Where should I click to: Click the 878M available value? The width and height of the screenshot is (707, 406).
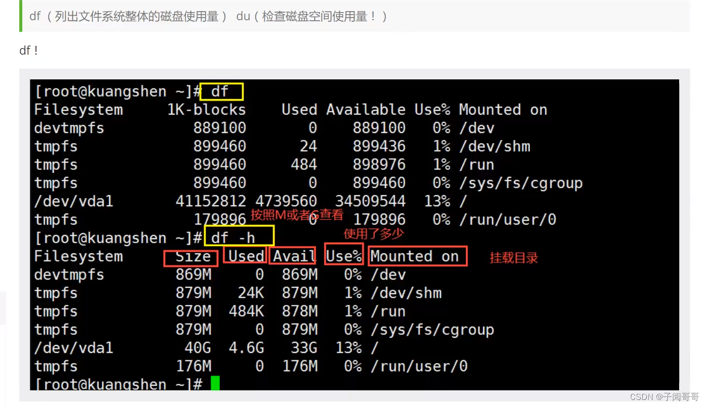(299, 311)
